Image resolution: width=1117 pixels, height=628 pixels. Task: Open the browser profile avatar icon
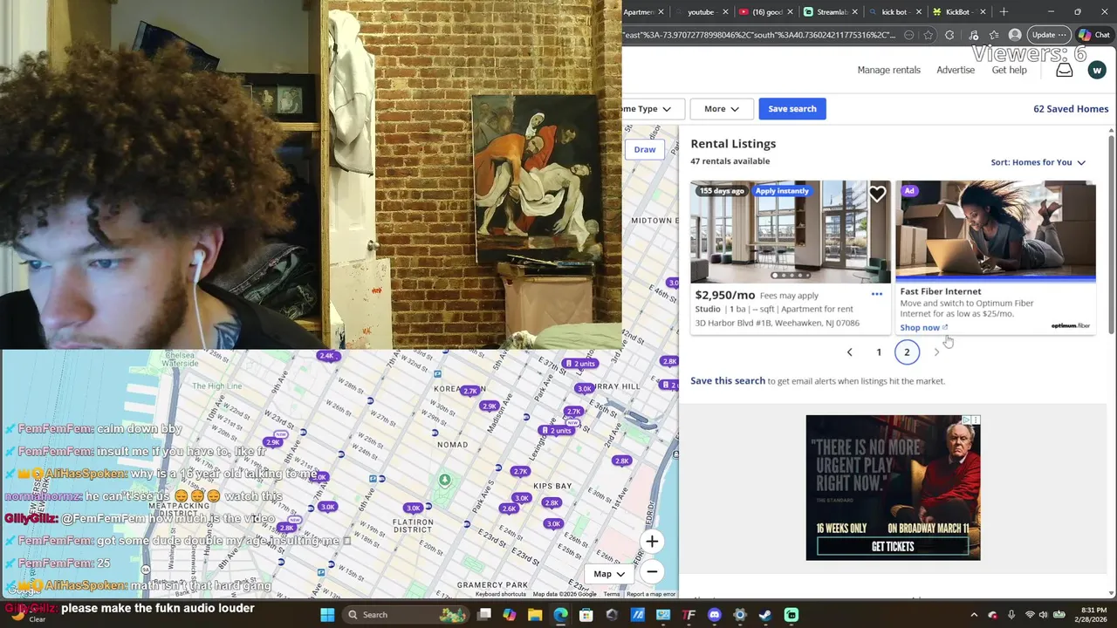click(1014, 35)
